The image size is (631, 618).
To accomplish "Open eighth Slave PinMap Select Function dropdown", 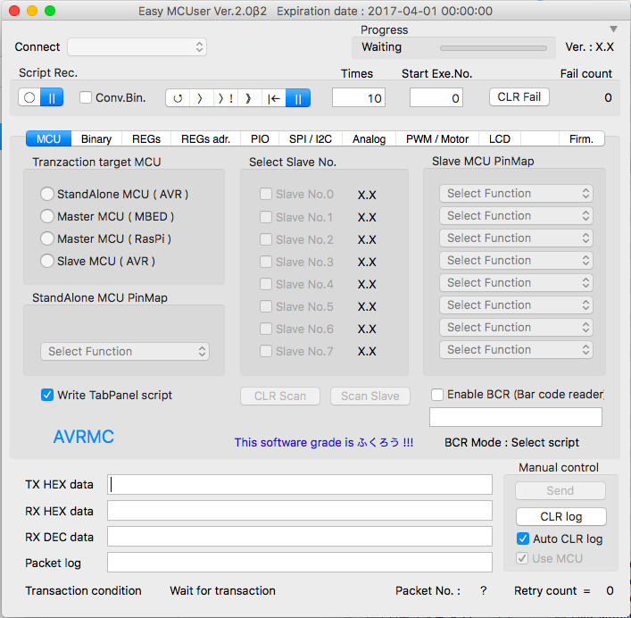I will tap(516, 350).
